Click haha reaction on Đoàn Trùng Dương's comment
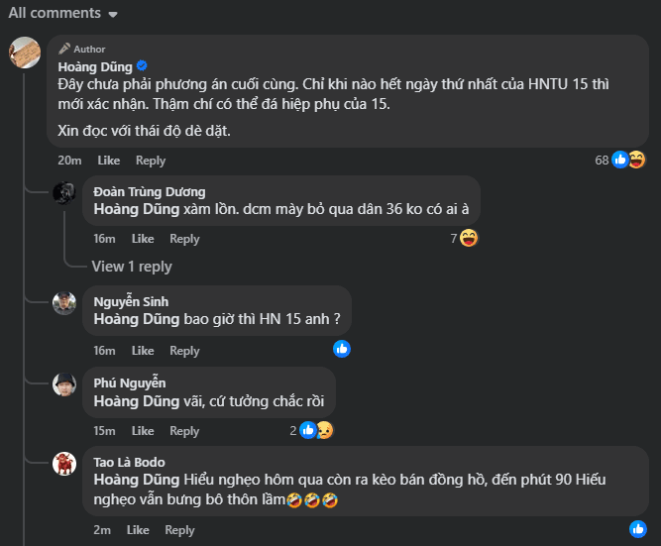 pyautogui.click(x=470, y=238)
